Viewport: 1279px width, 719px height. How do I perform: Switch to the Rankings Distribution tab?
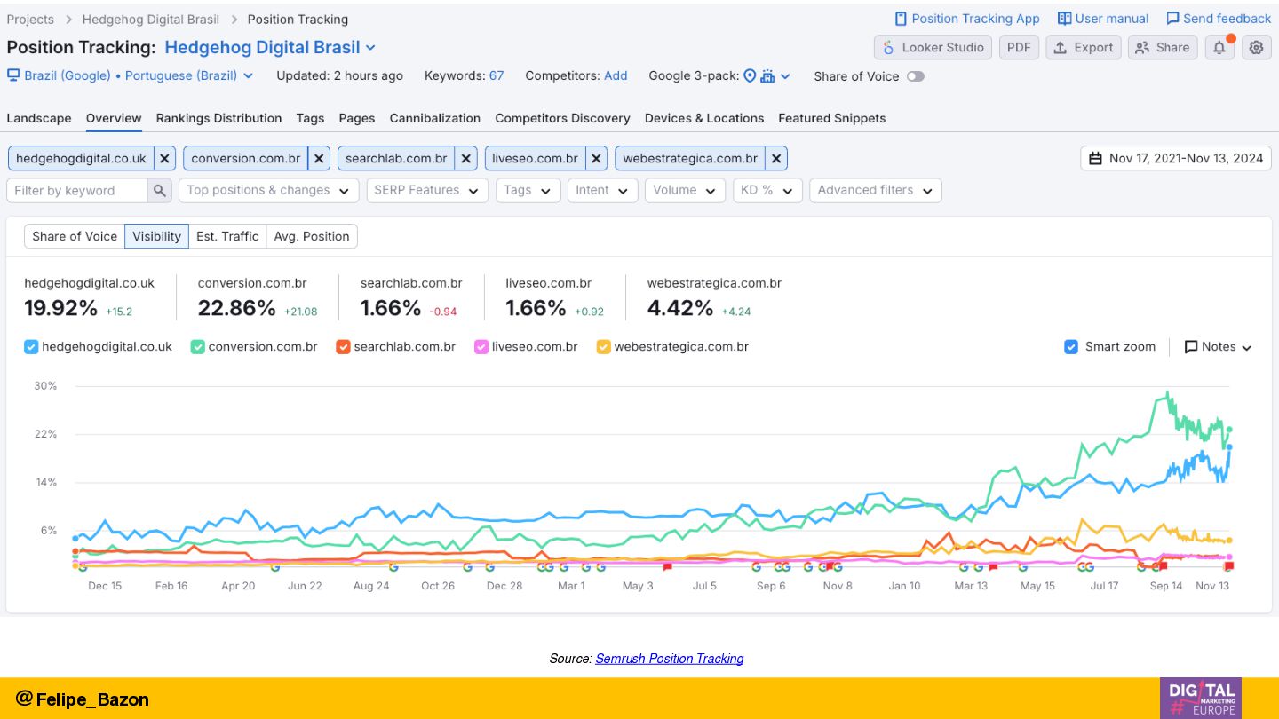218,118
